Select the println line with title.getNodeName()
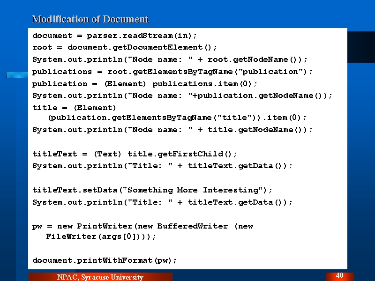 [x=172, y=130]
